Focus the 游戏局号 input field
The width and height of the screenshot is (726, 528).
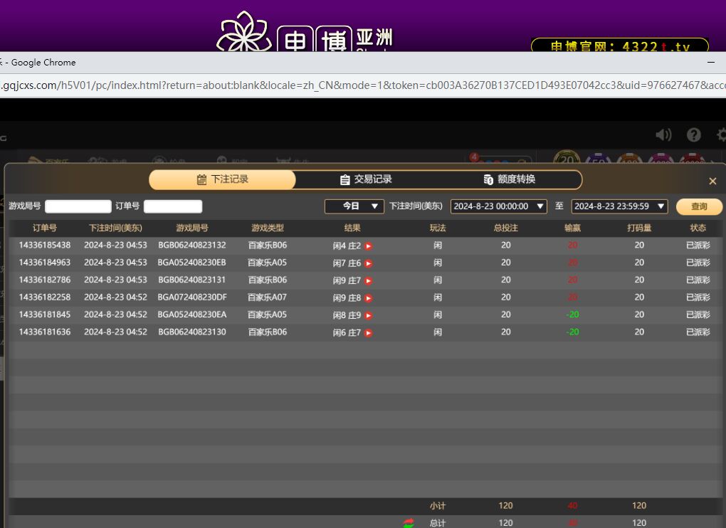(78, 206)
